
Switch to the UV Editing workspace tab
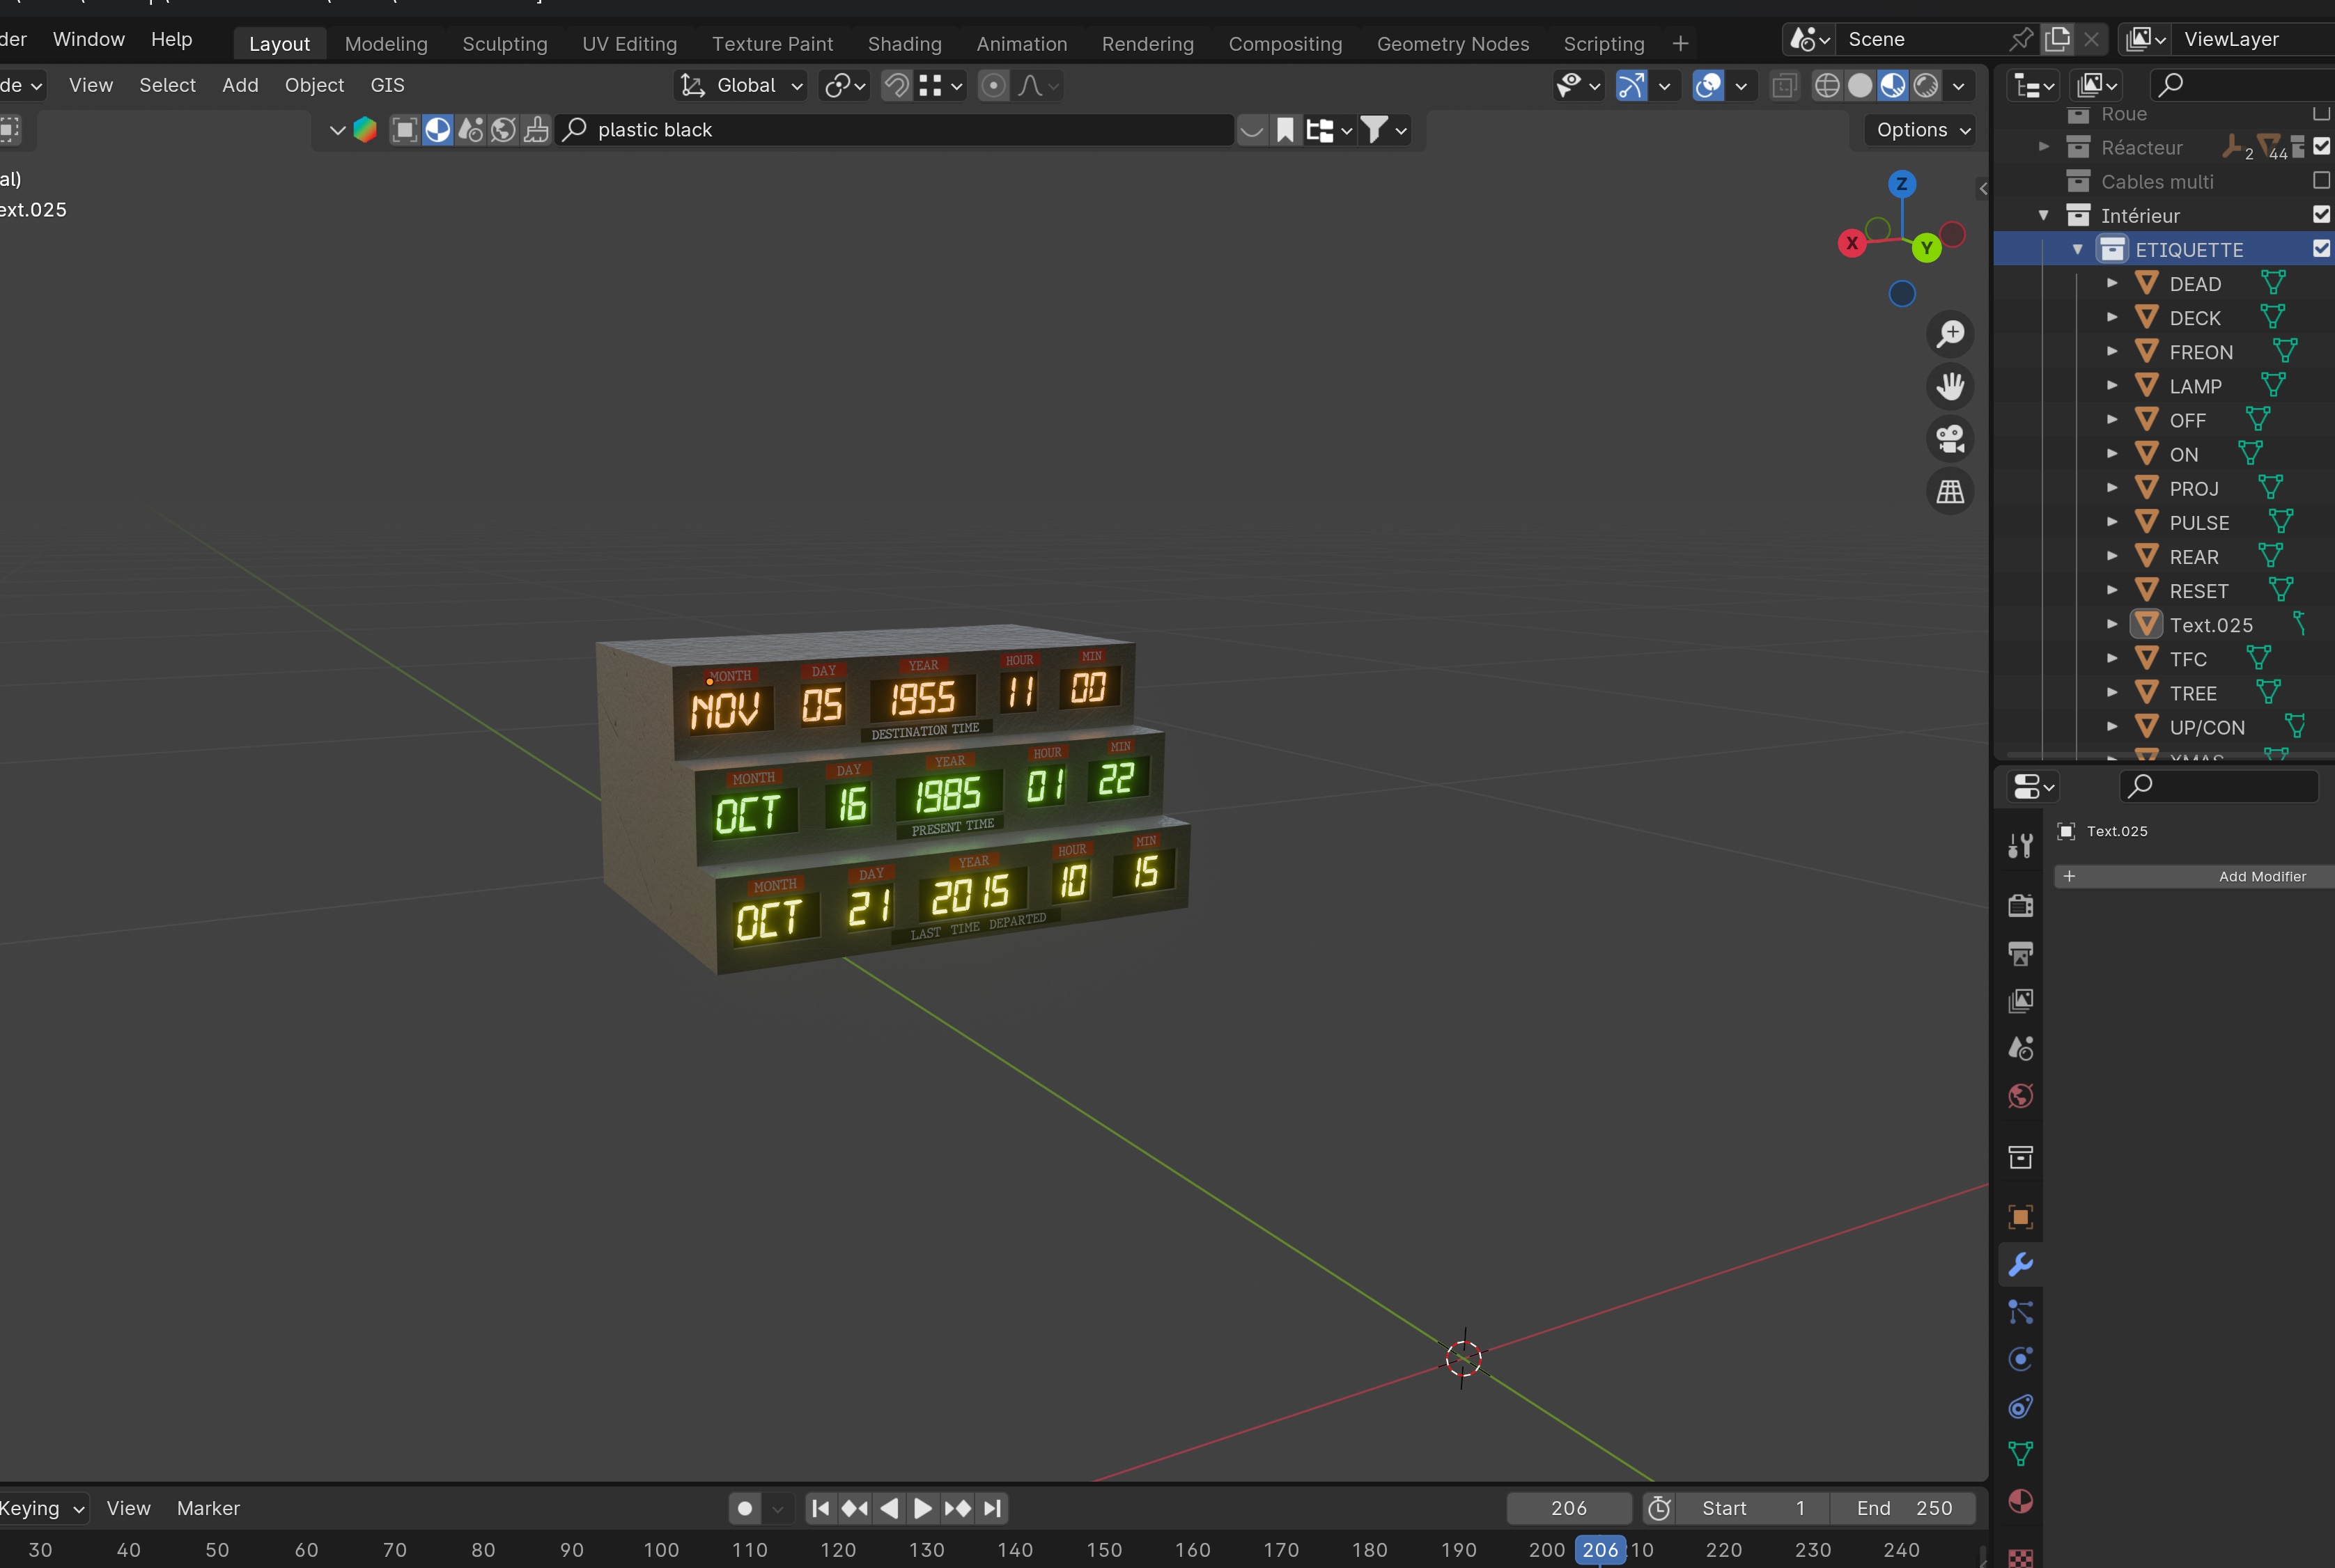(x=629, y=44)
